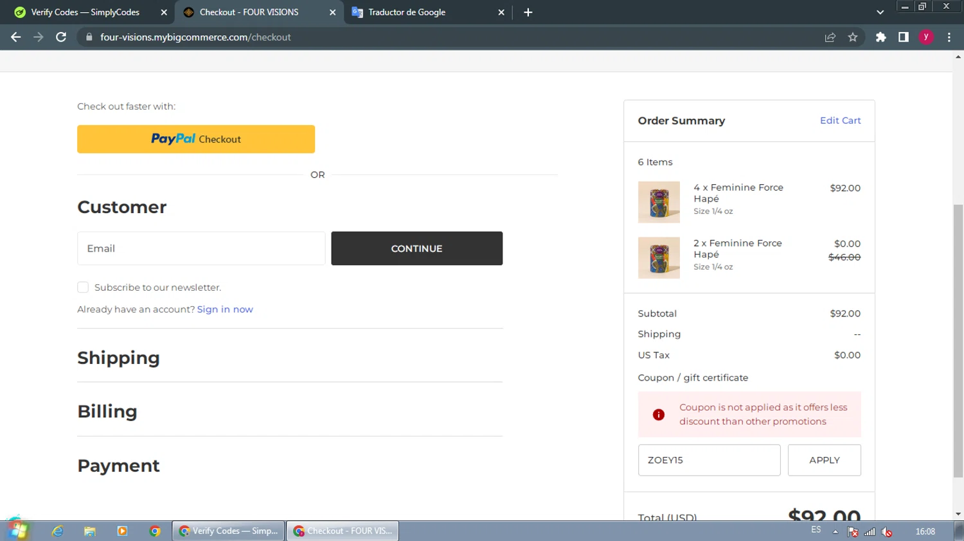964x541 pixels.
Task: Apply the coupon with APPLY button
Action: [x=825, y=460]
